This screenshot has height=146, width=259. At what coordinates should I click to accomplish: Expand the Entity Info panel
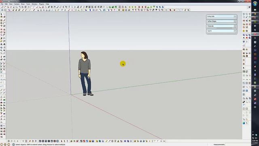(220, 16)
